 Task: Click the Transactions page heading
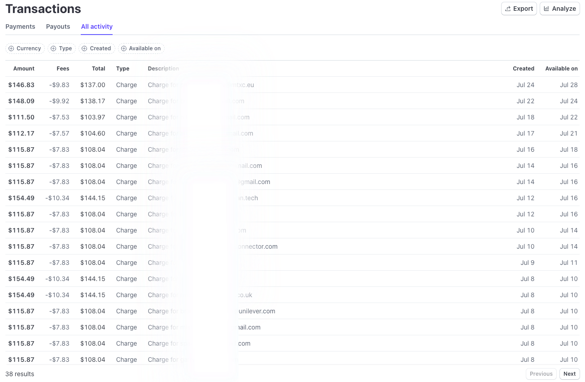[x=43, y=9]
